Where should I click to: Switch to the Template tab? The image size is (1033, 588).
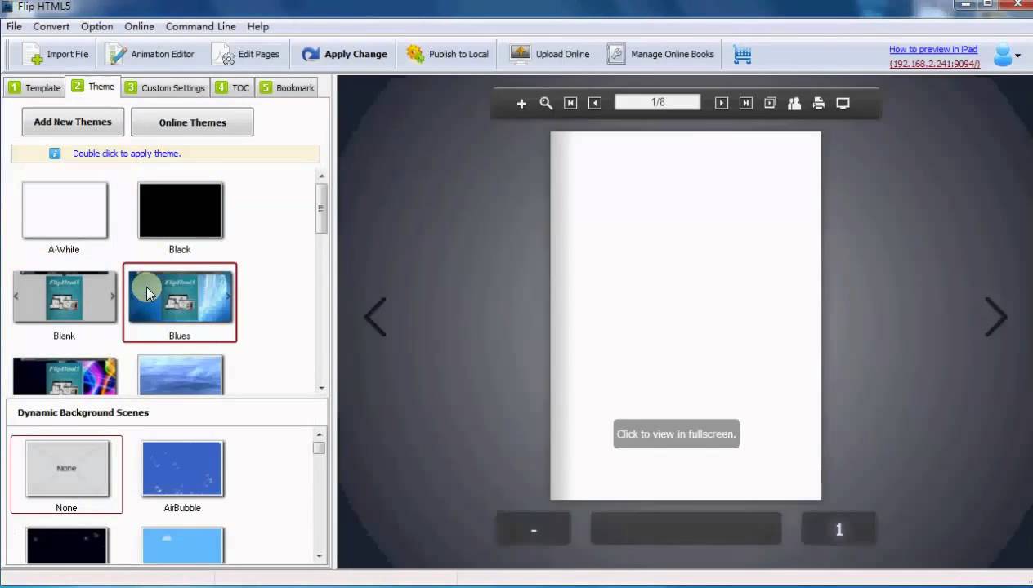point(34,87)
